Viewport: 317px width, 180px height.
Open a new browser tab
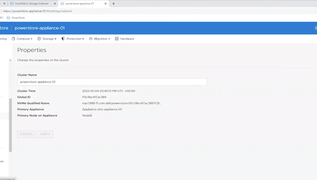click(x=114, y=4)
